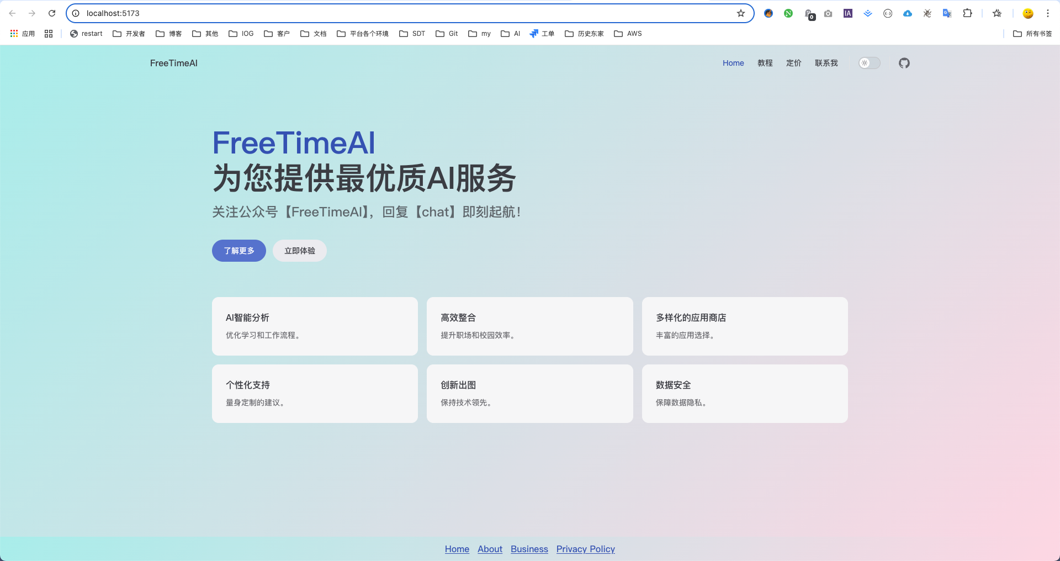Expand the 开发者 bookmark folder
Screen dimensions: 1060x561
(129, 34)
